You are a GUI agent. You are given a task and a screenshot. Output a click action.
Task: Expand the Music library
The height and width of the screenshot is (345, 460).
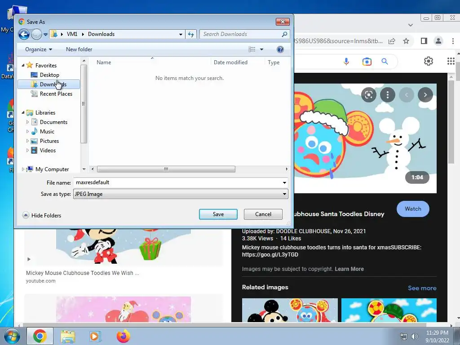[x=27, y=132]
